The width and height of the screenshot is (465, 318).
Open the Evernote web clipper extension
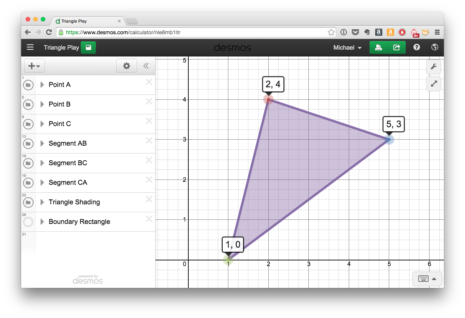pyautogui.click(x=367, y=32)
